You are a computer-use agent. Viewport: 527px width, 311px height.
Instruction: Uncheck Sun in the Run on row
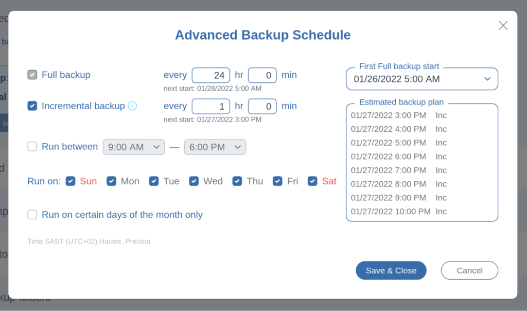coord(71,181)
